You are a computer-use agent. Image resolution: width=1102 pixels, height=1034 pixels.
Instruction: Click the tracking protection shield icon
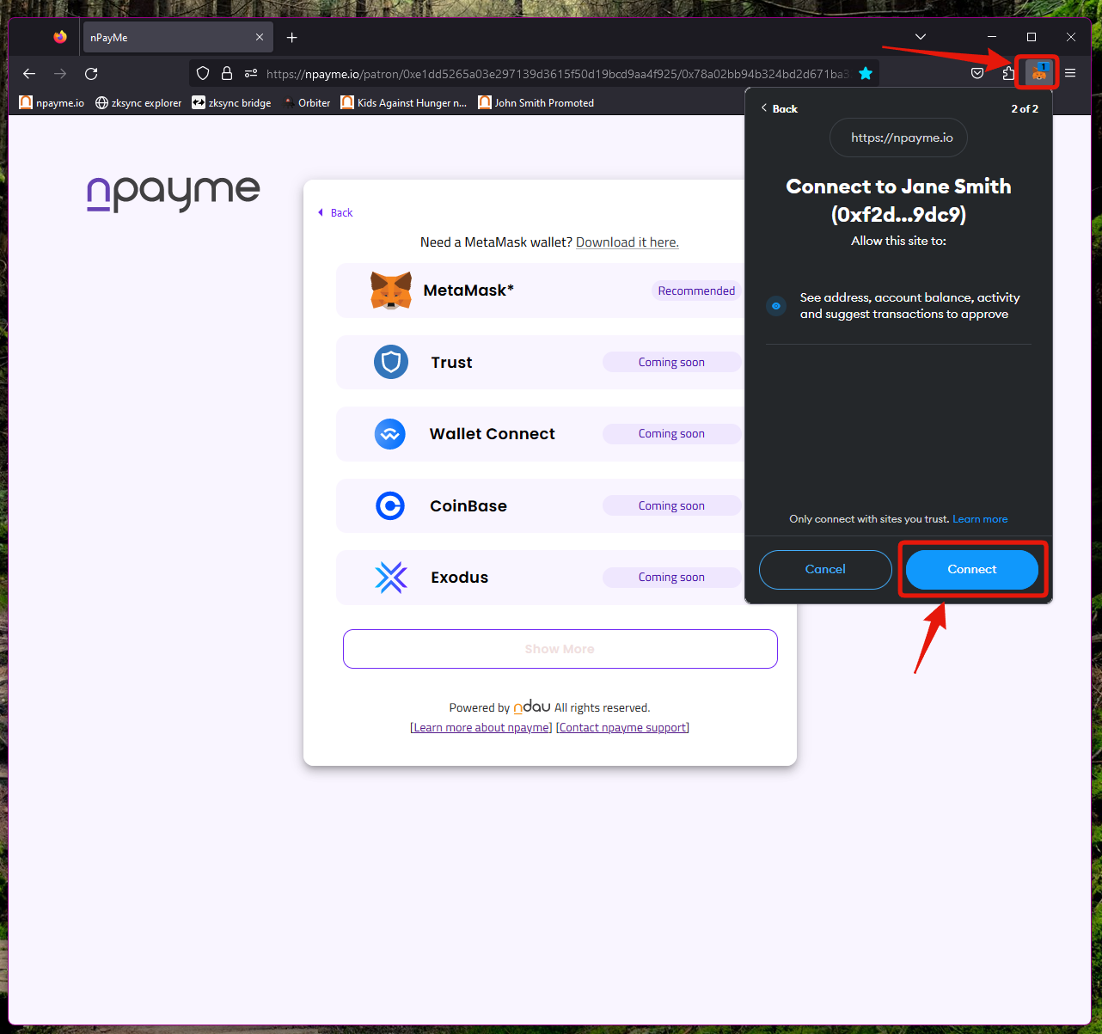pyautogui.click(x=203, y=73)
